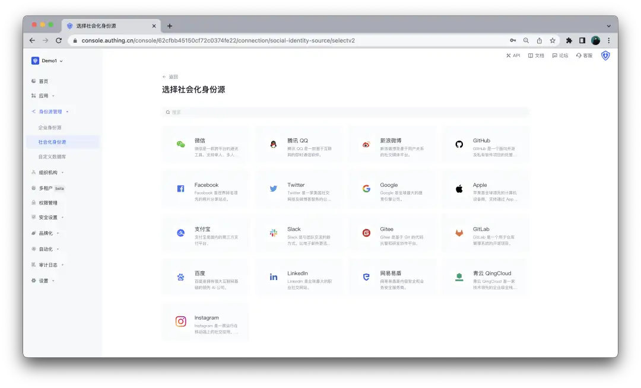
Task: Go back with the browser back arrow
Action: point(32,40)
